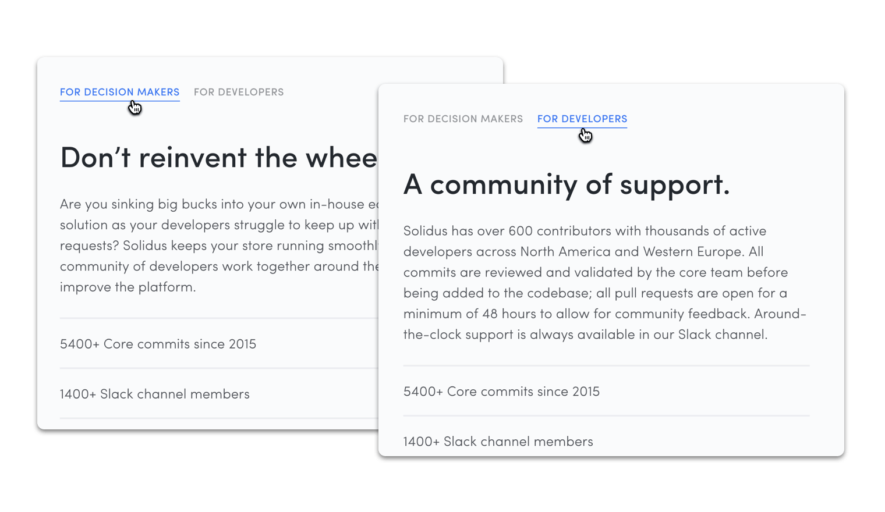Open FOR DEVELOPERS tab on back card
The width and height of the screenshot is (885, 512).
[x=239, y=91]
